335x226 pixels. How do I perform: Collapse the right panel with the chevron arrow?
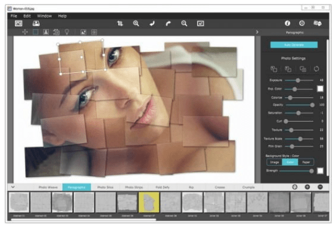257,32
